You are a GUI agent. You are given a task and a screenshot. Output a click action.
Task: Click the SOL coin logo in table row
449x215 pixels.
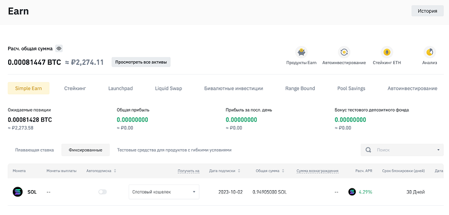[17, 192]
